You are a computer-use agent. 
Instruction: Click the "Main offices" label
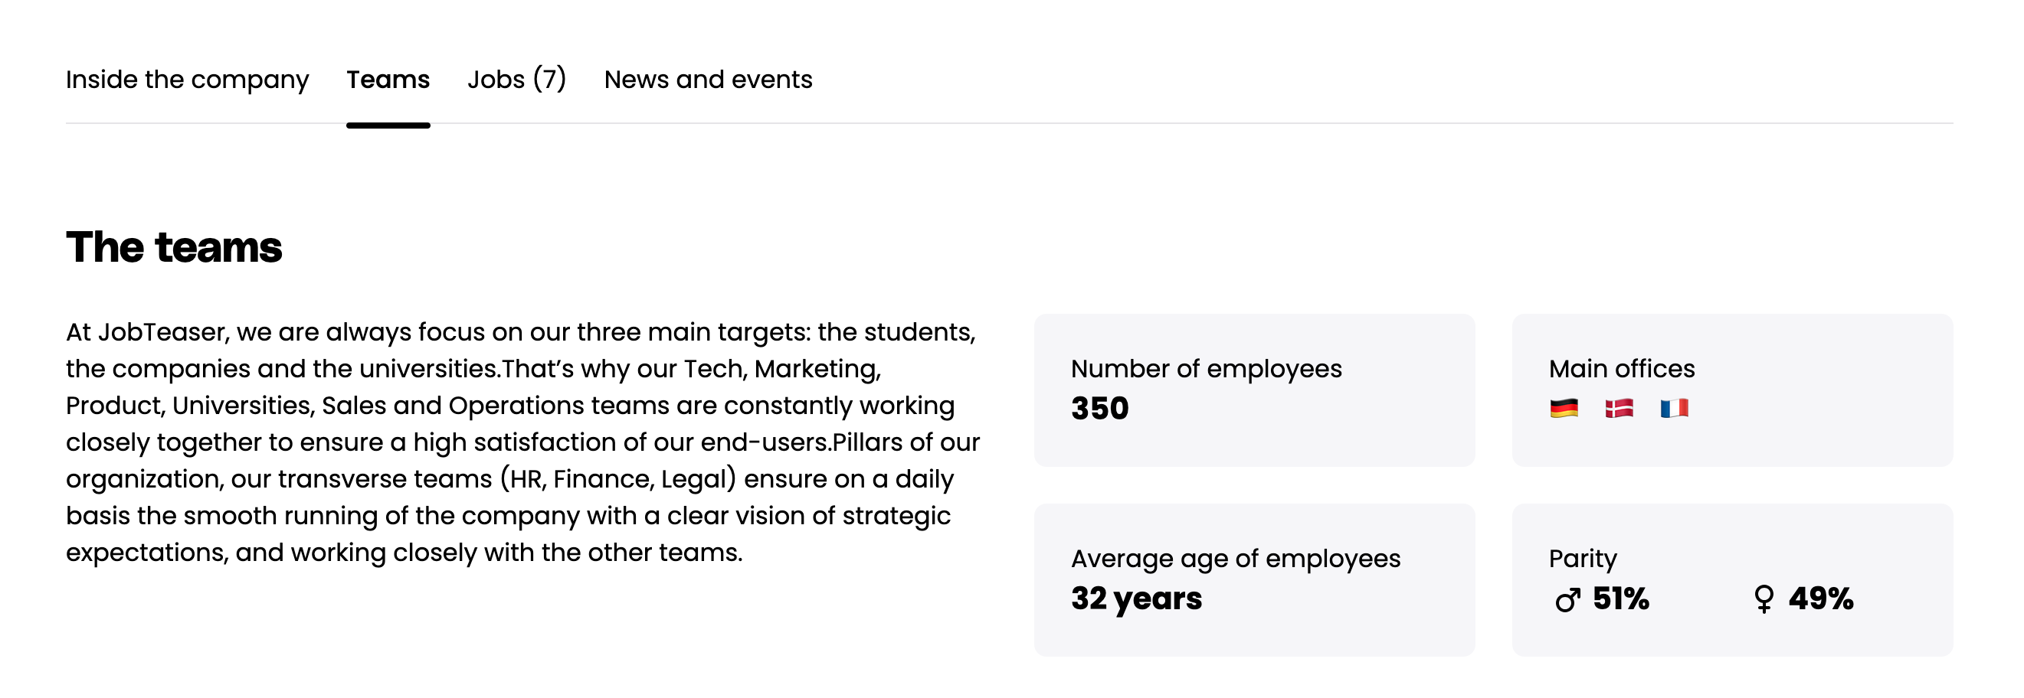coord(1621,369)
